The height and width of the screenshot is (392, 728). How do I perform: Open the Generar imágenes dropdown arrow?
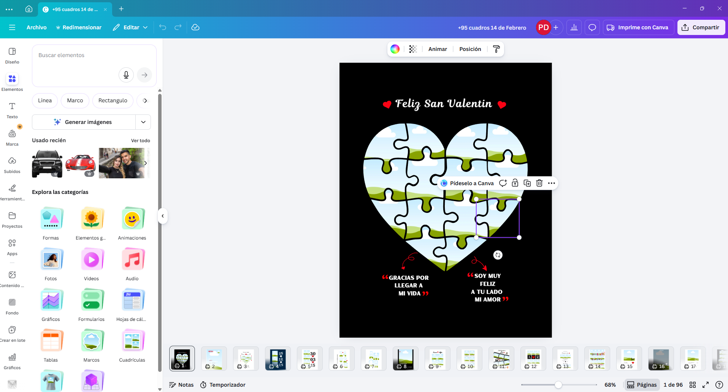[x=143, y=122]
